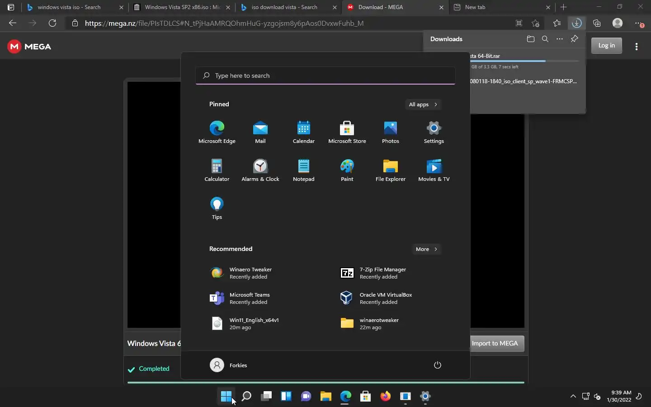The height and width of the screenshot is (407, 651).
Task: Open more options in Downloads panel
Action: [x=560, y=39]
